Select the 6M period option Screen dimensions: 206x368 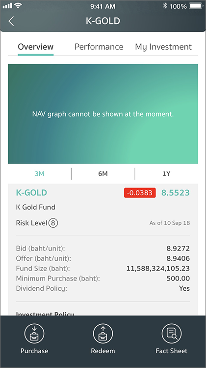point(103,174)
